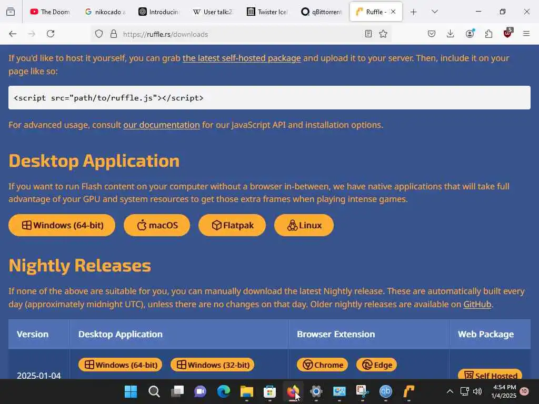Open the GitHub nightly releases link
Viewport: 539px width, 404px height.
(x=477, y=305)
